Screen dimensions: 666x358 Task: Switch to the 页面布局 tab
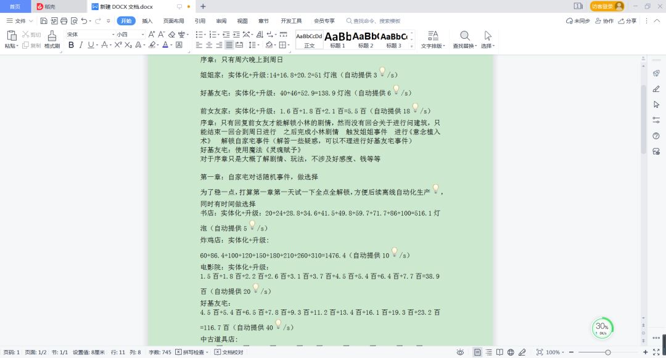pos(173,21)
